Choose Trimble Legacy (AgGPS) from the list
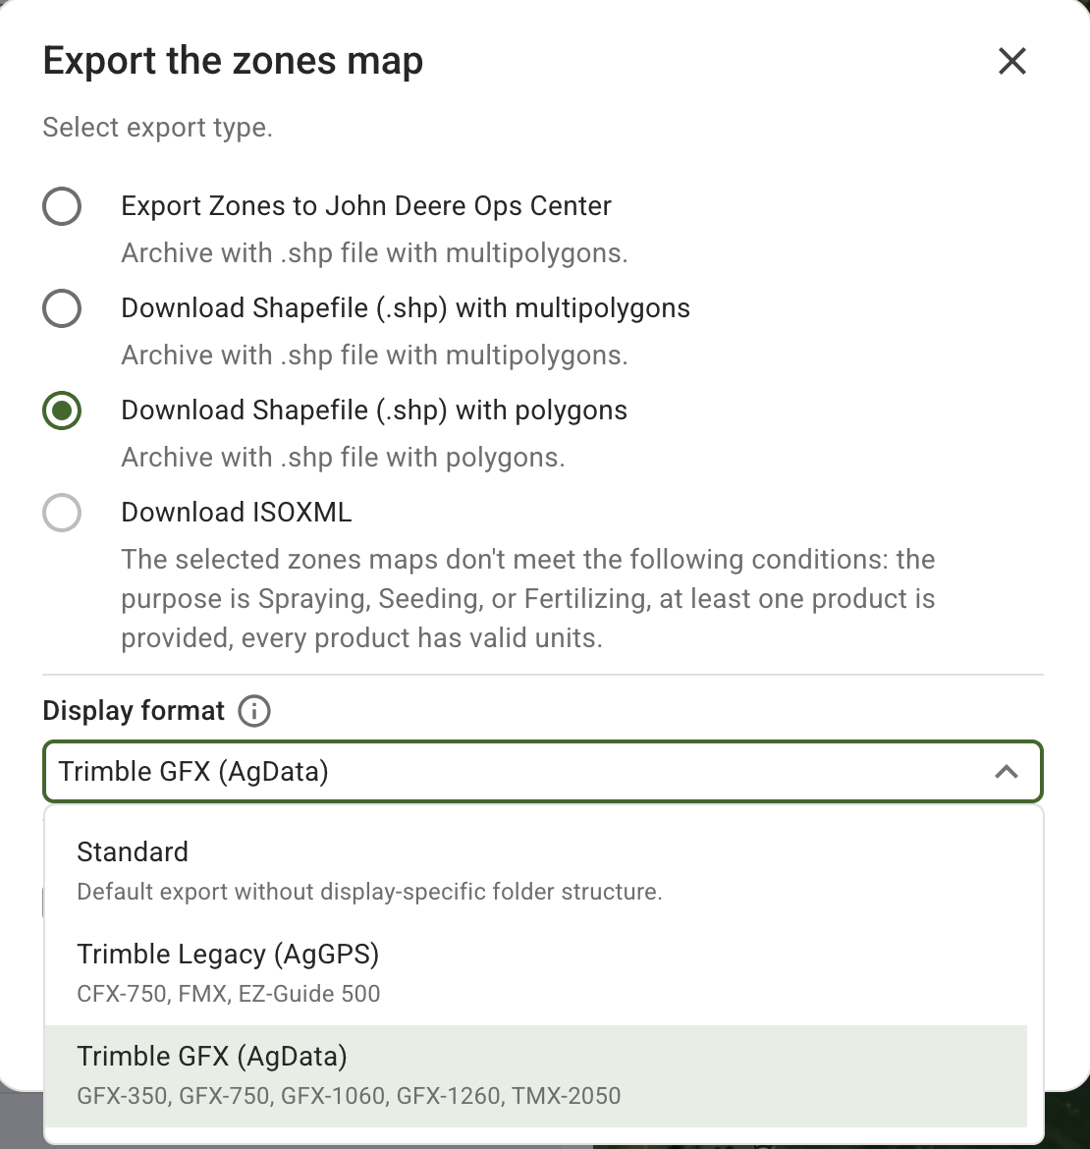This screenshot has width=1090, height=1149. [x=228, y=954]
